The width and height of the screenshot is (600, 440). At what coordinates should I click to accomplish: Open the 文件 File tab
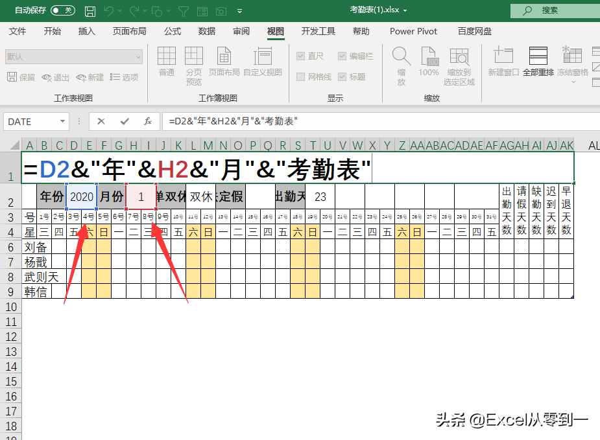18,31
